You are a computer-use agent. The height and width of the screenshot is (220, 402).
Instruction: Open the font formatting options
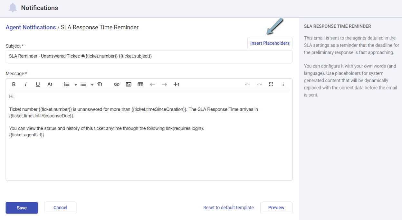[50, 84]
